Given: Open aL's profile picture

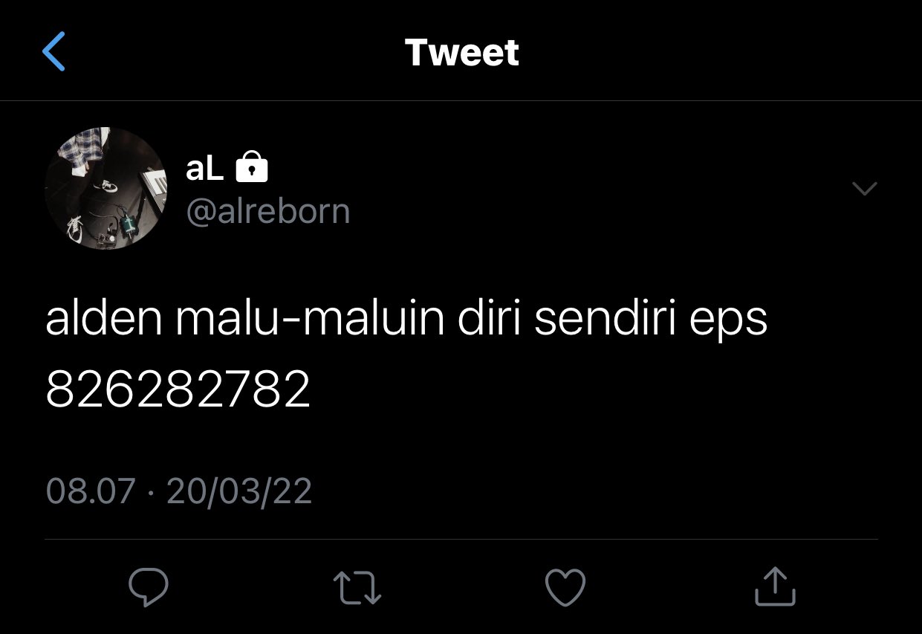Looking at the screenshot, I should pyautogui.click(x=106, y=188).
